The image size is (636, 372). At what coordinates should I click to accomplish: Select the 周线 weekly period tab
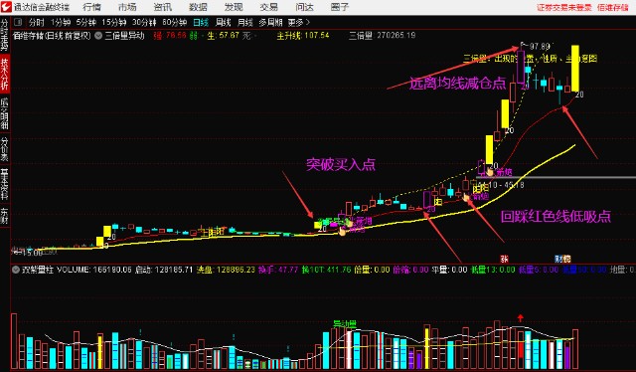click(x=223, y=22)
